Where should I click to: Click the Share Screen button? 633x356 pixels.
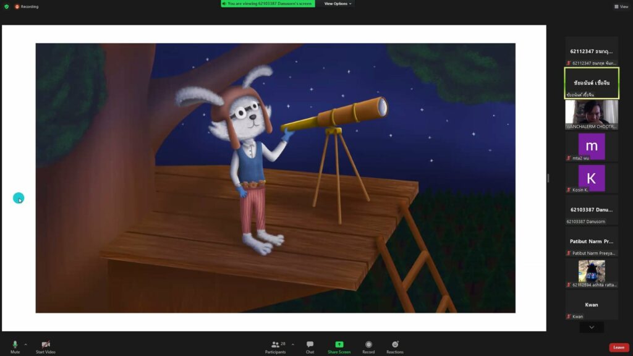point(339,345)
